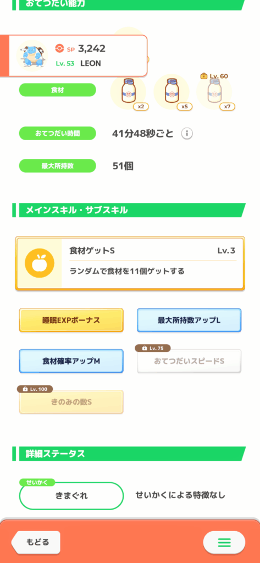
Task: Select the 食材確率アップM sub skill
Action: (x=71, y=361)
